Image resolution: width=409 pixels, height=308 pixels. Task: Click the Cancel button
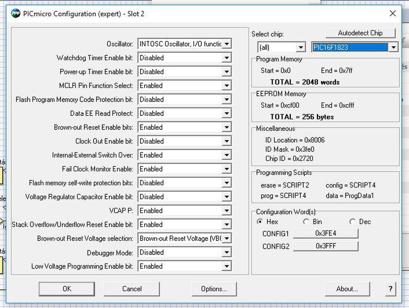(x=132, y=289)
